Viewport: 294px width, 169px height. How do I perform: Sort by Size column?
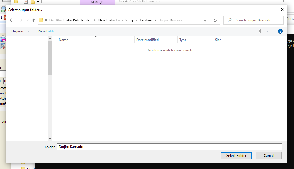(x=225, y=40)
